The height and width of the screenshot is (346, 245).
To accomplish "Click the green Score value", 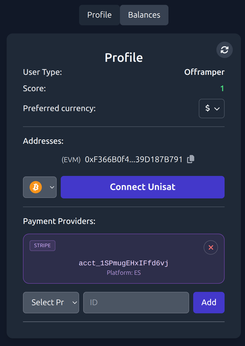I will [x=222, y=88].
